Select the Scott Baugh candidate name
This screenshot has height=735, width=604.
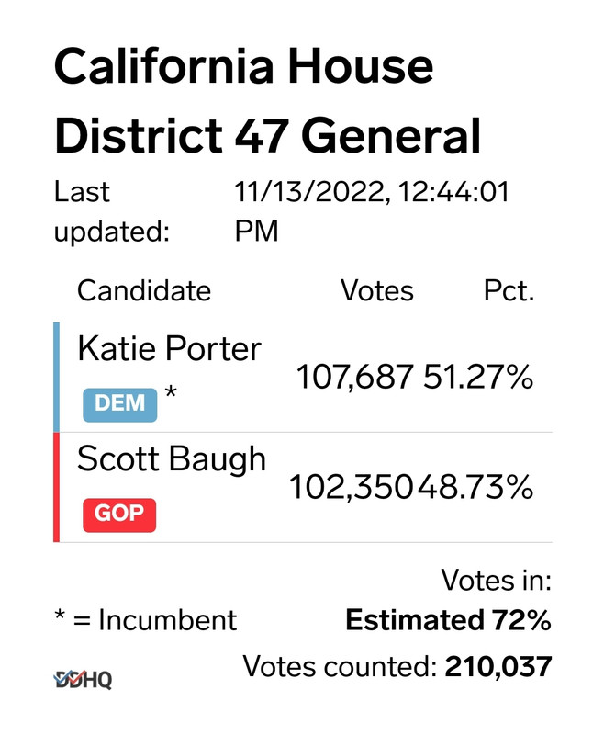[172, 458]
